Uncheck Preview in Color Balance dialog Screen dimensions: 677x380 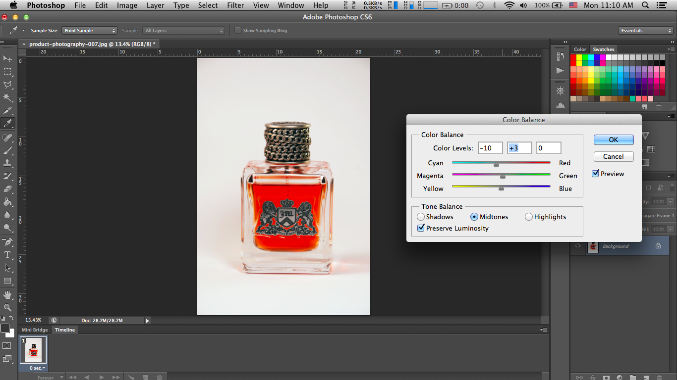[596, 174]
